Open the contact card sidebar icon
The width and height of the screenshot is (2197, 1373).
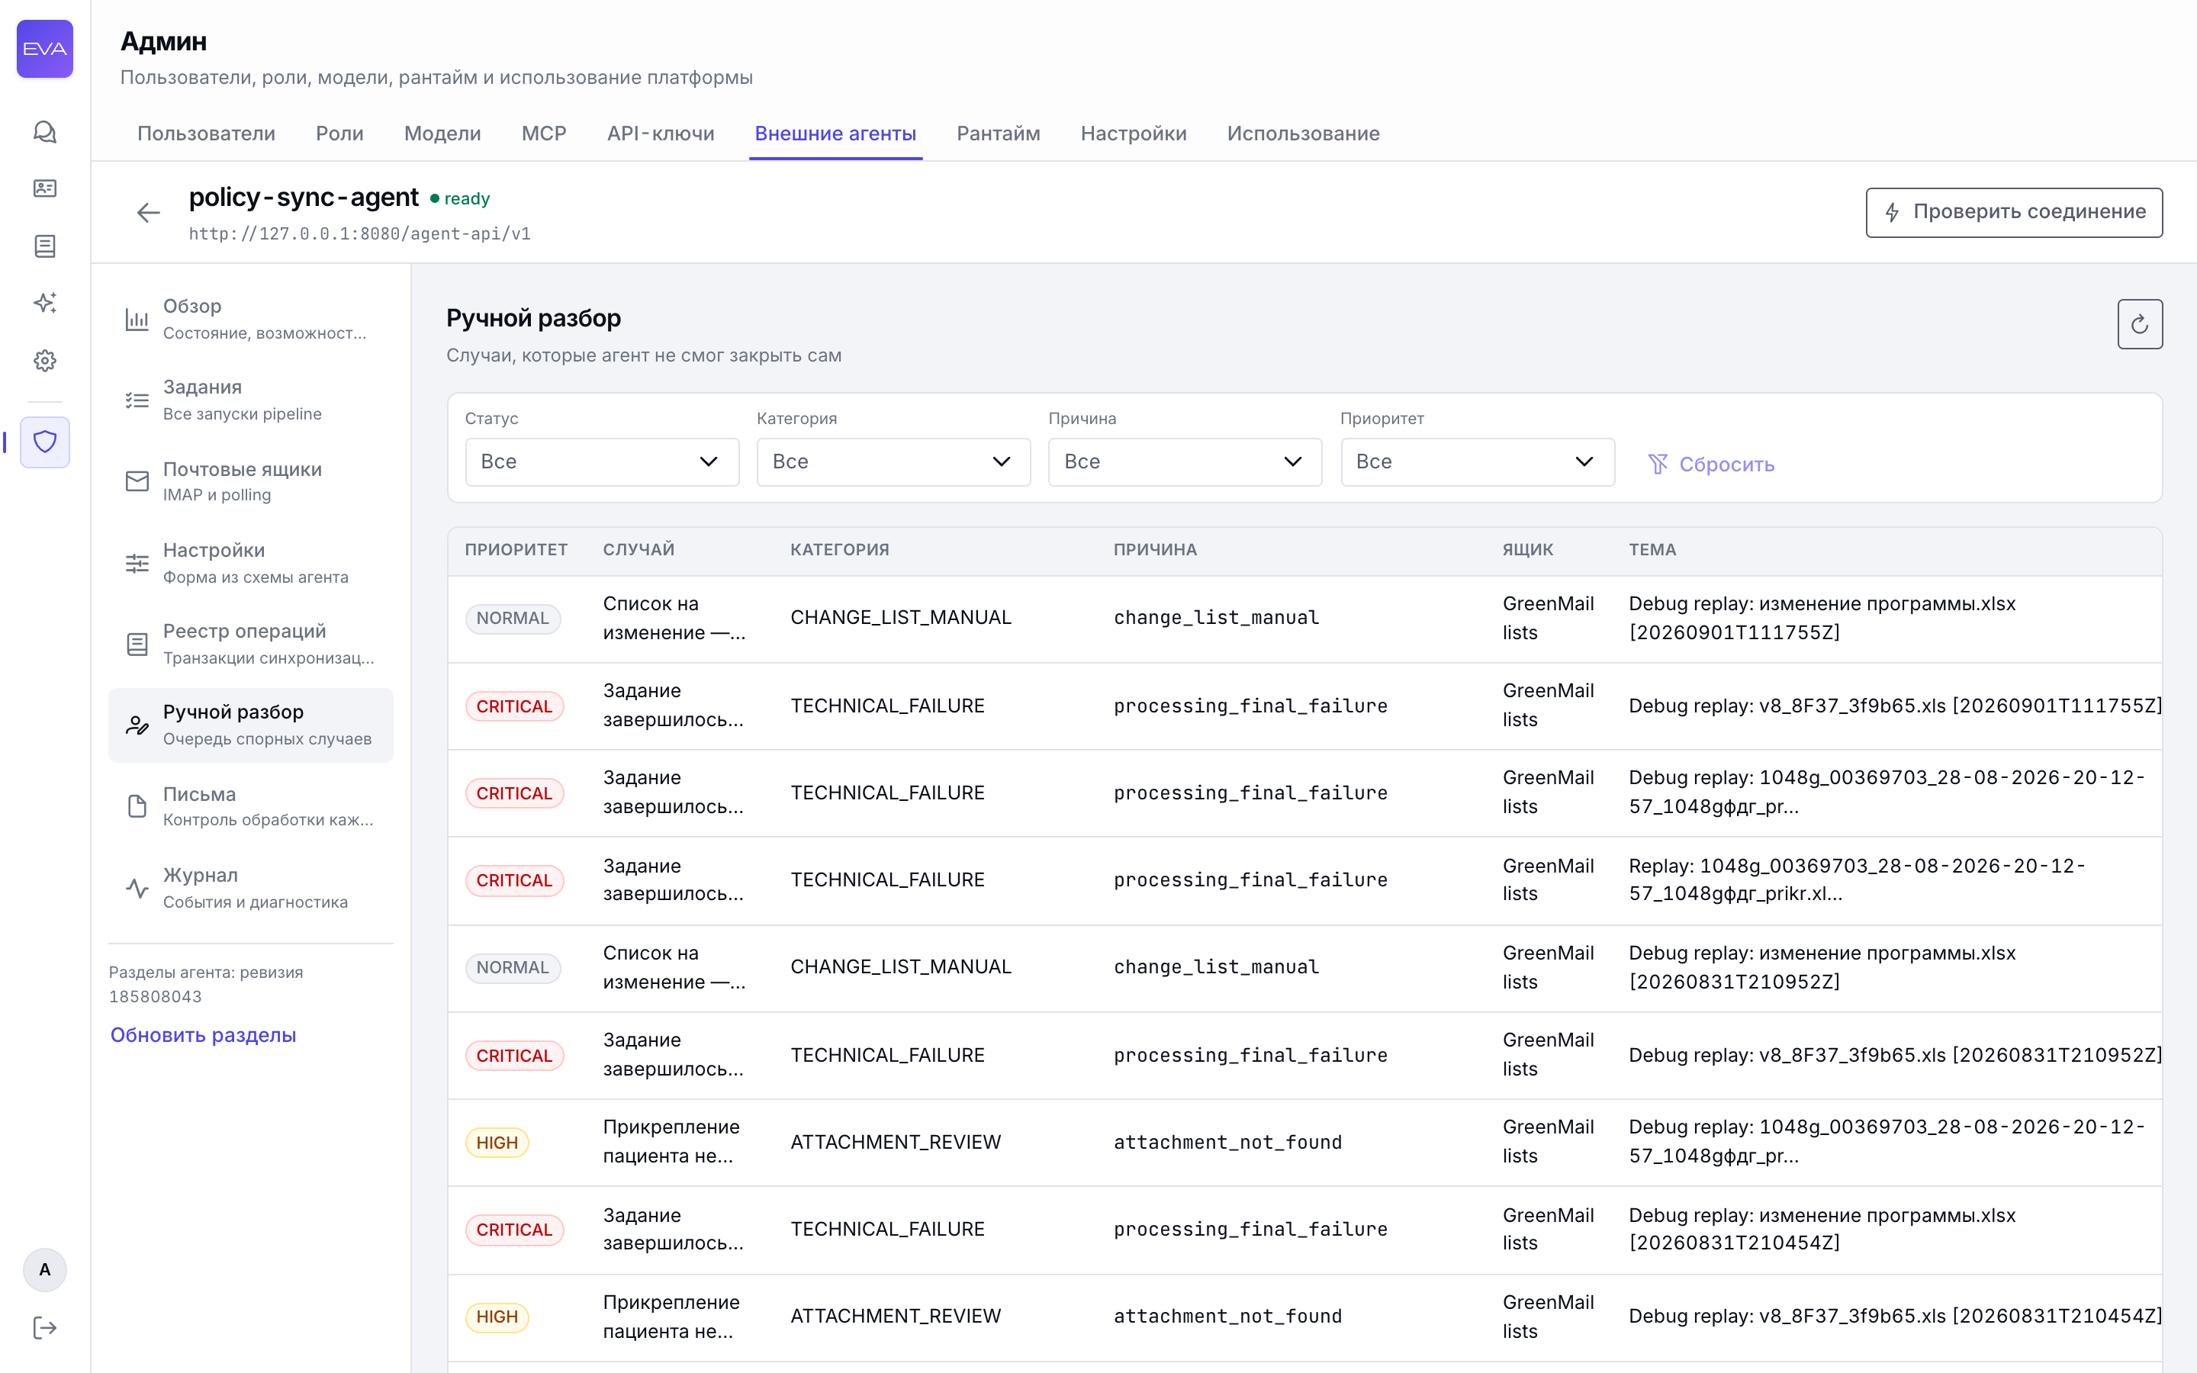click(x=44, y=188)
